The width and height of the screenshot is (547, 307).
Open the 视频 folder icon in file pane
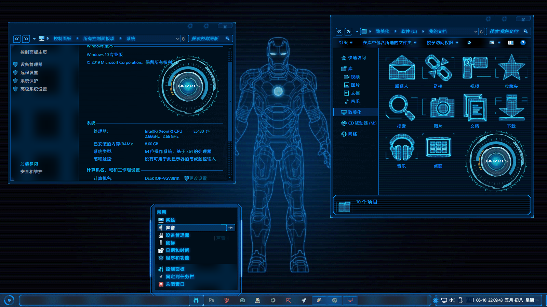[475, 68]
